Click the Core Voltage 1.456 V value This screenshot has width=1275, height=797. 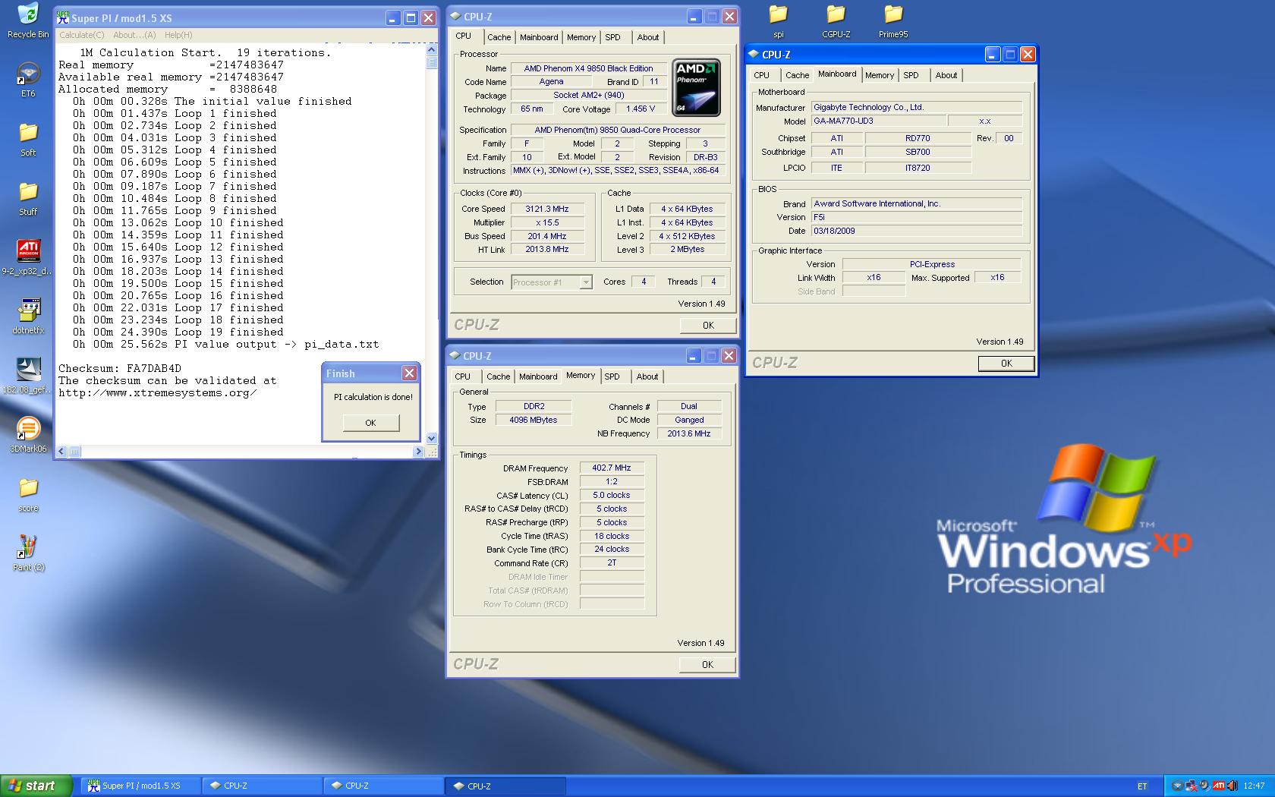pos(641,109)
